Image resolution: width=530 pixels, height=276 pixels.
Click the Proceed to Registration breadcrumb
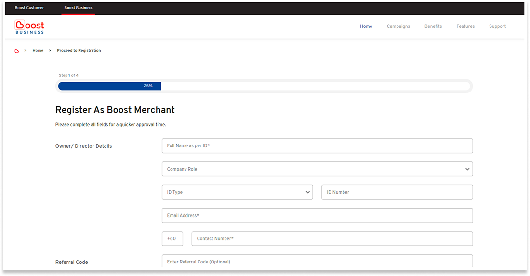click(79, 51)
